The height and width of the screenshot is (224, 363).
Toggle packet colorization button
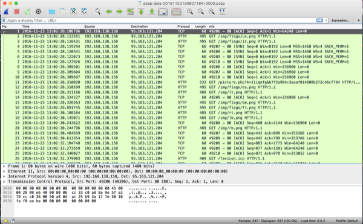[176, 11]
